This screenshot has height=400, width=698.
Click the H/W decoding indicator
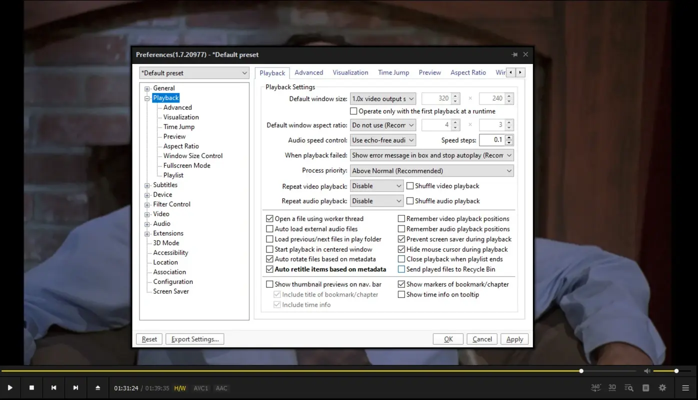pos(180,387)
